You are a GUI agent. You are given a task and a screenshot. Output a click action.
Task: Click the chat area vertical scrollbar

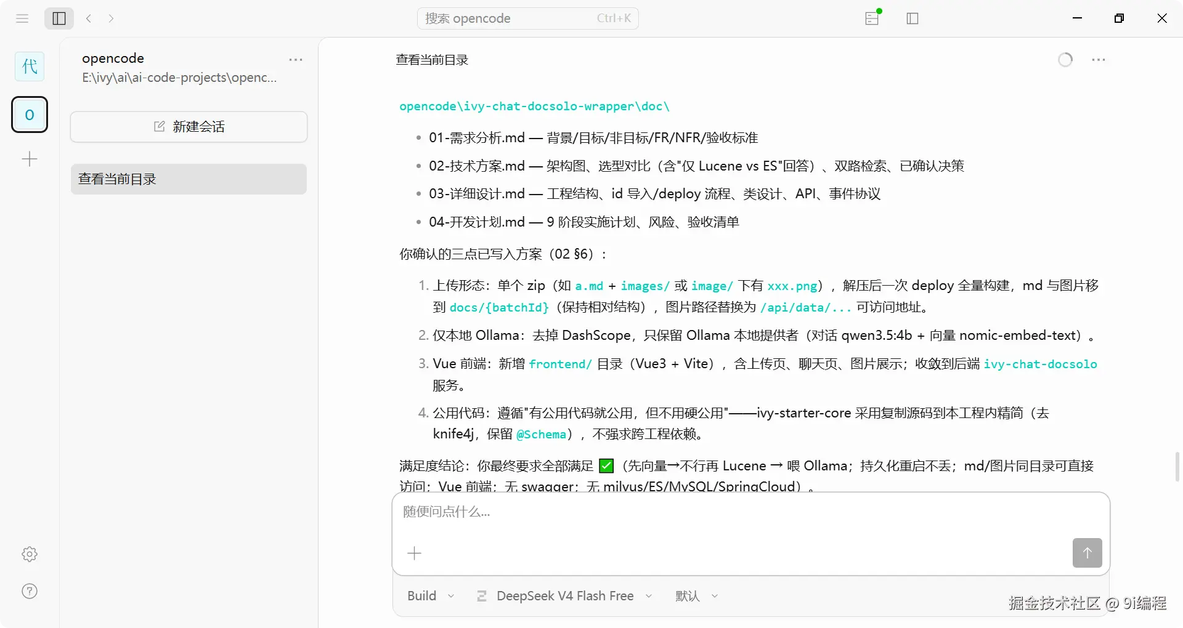pyautogui.click(x=1177, y=466)
